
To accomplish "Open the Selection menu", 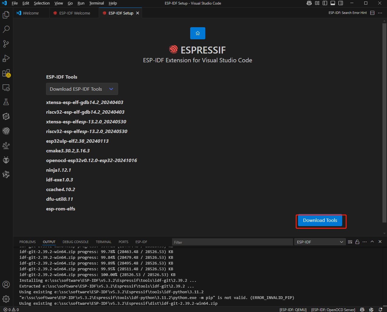I will point(42,3).
